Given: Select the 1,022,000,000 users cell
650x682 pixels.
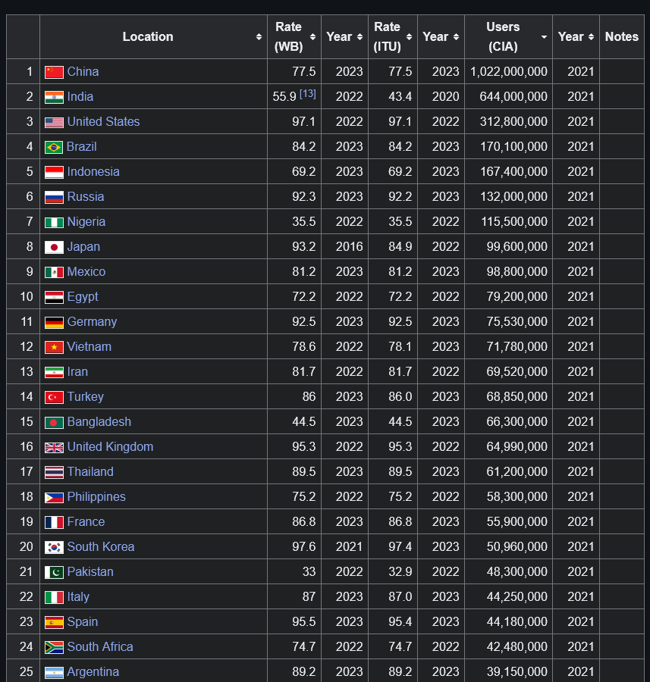Looking at the screenshot, I should [x=508, y=72].
